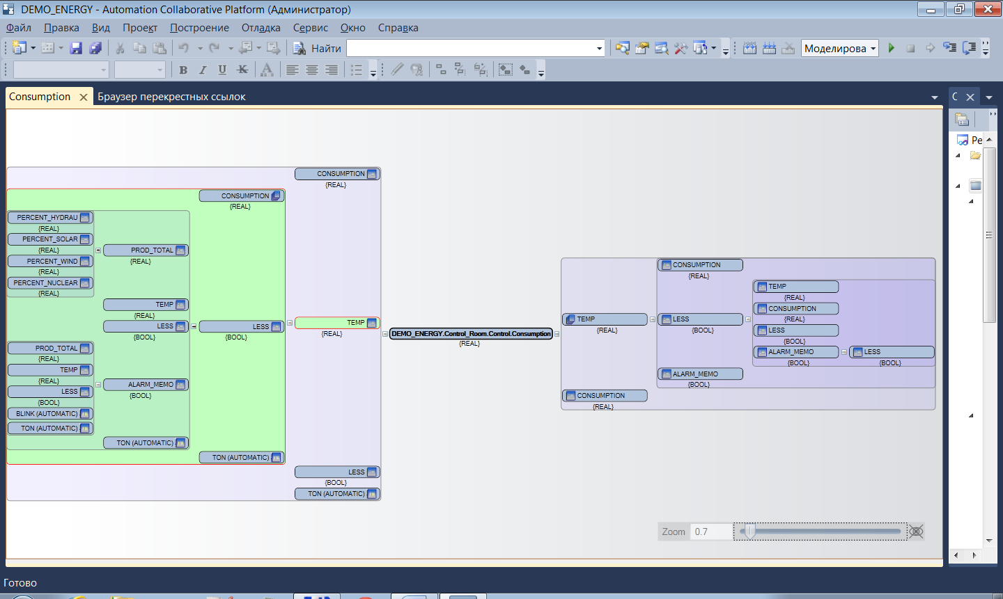This screenshot has width=1003, height=599.
Task: Open the font name combo box
Action: click(61, 70)
